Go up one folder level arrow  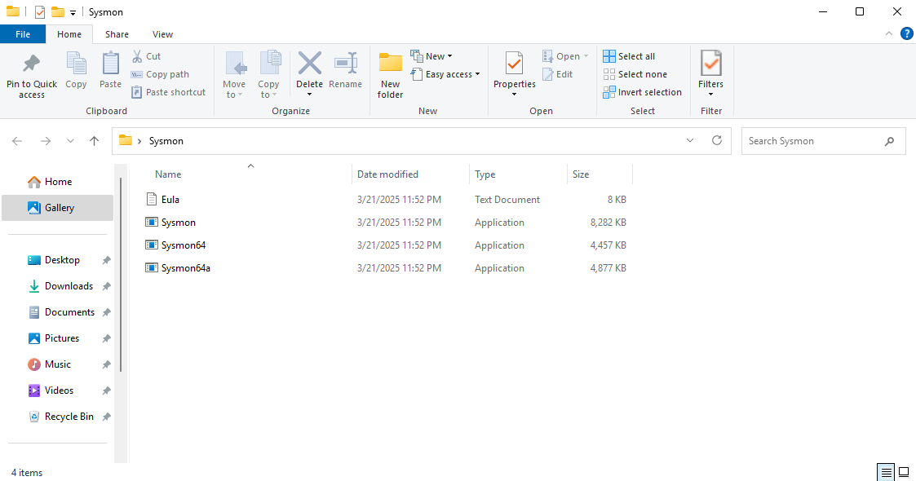coord(95,141)
